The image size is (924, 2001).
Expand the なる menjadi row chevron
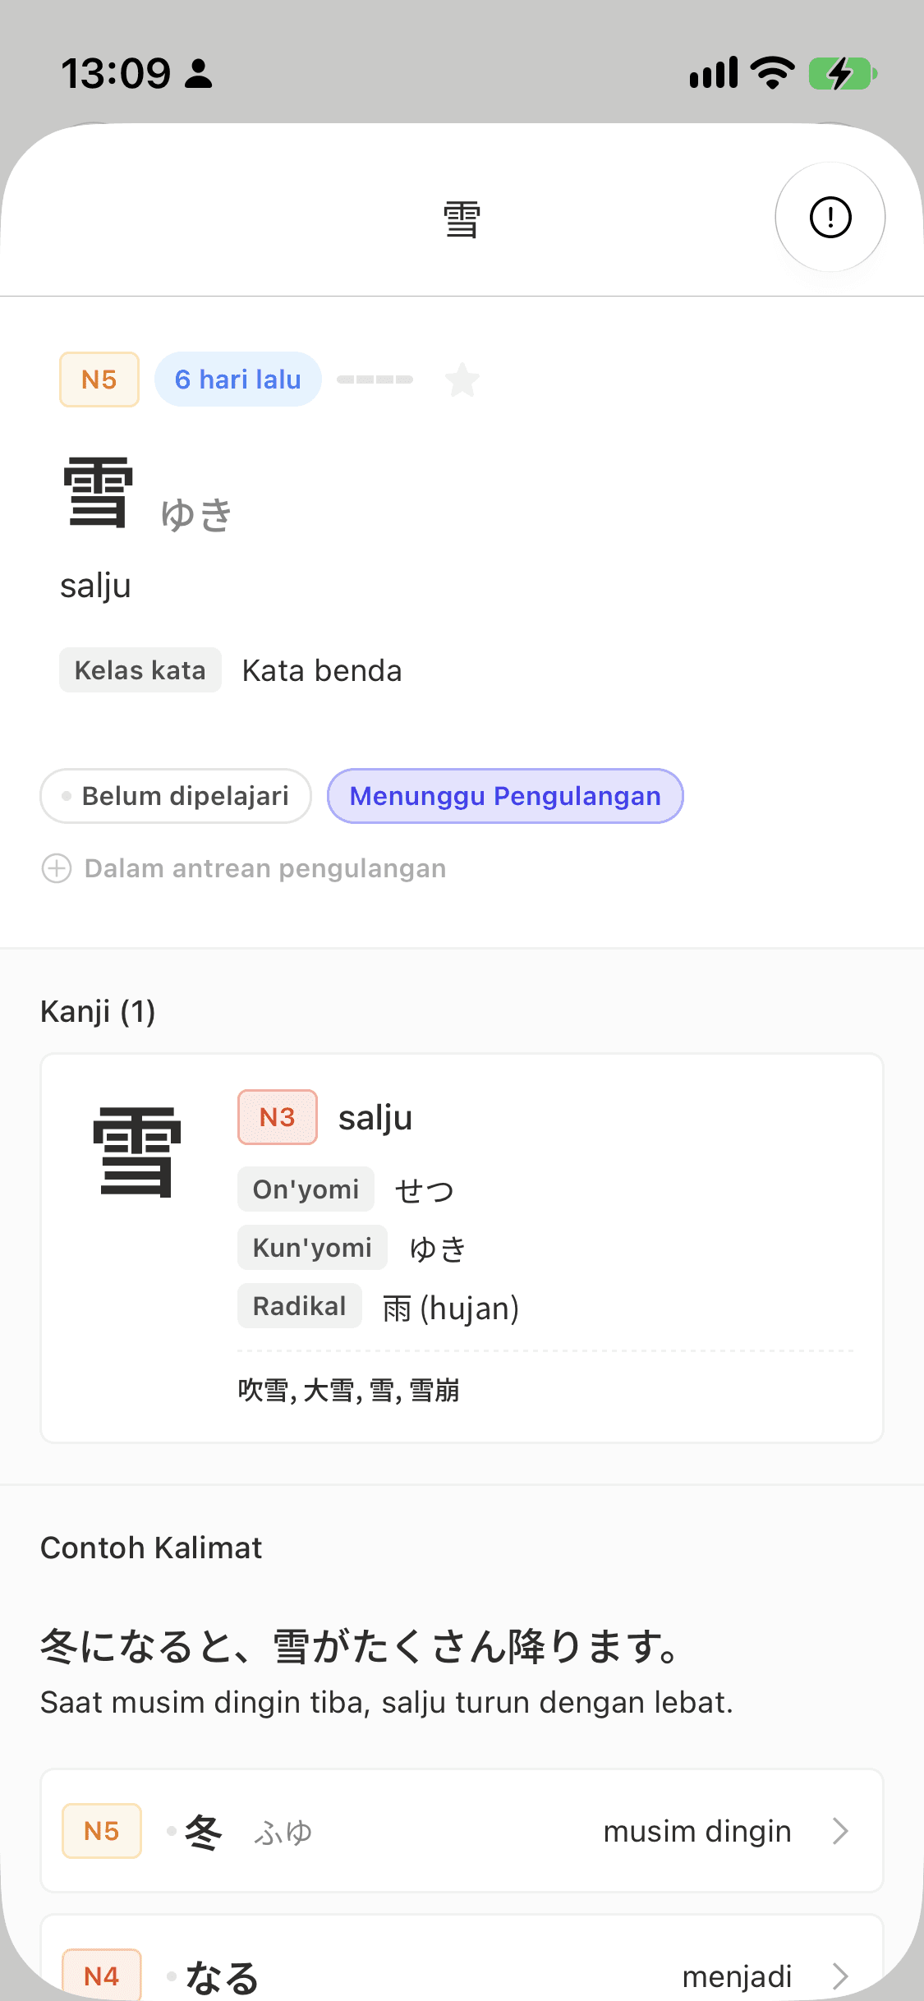[x=839, y=1976]
